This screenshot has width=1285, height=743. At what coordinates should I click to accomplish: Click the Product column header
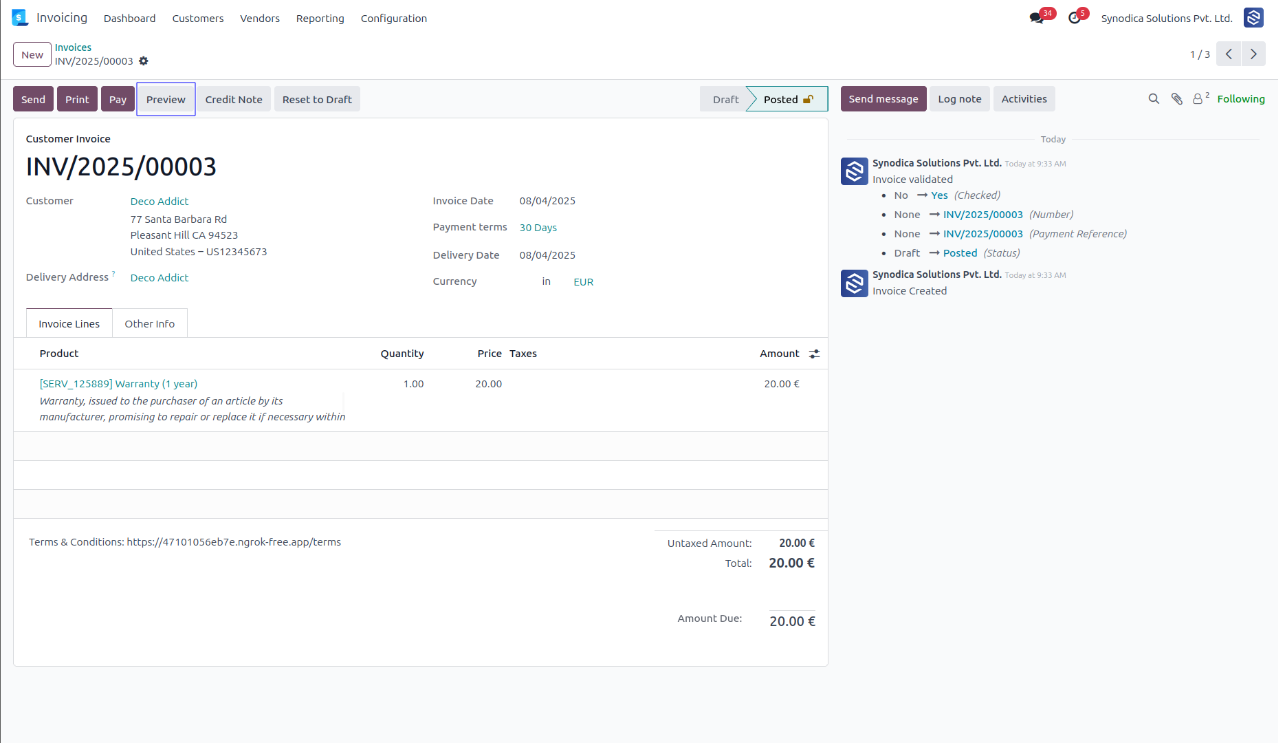click(59, 354)
